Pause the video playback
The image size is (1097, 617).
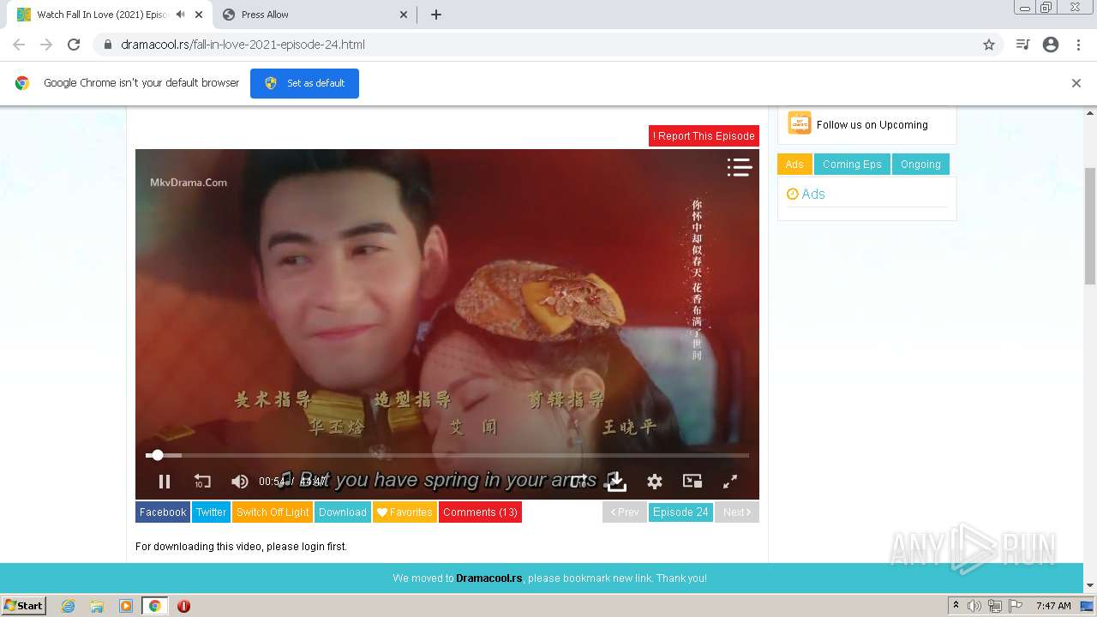(165, 482)
